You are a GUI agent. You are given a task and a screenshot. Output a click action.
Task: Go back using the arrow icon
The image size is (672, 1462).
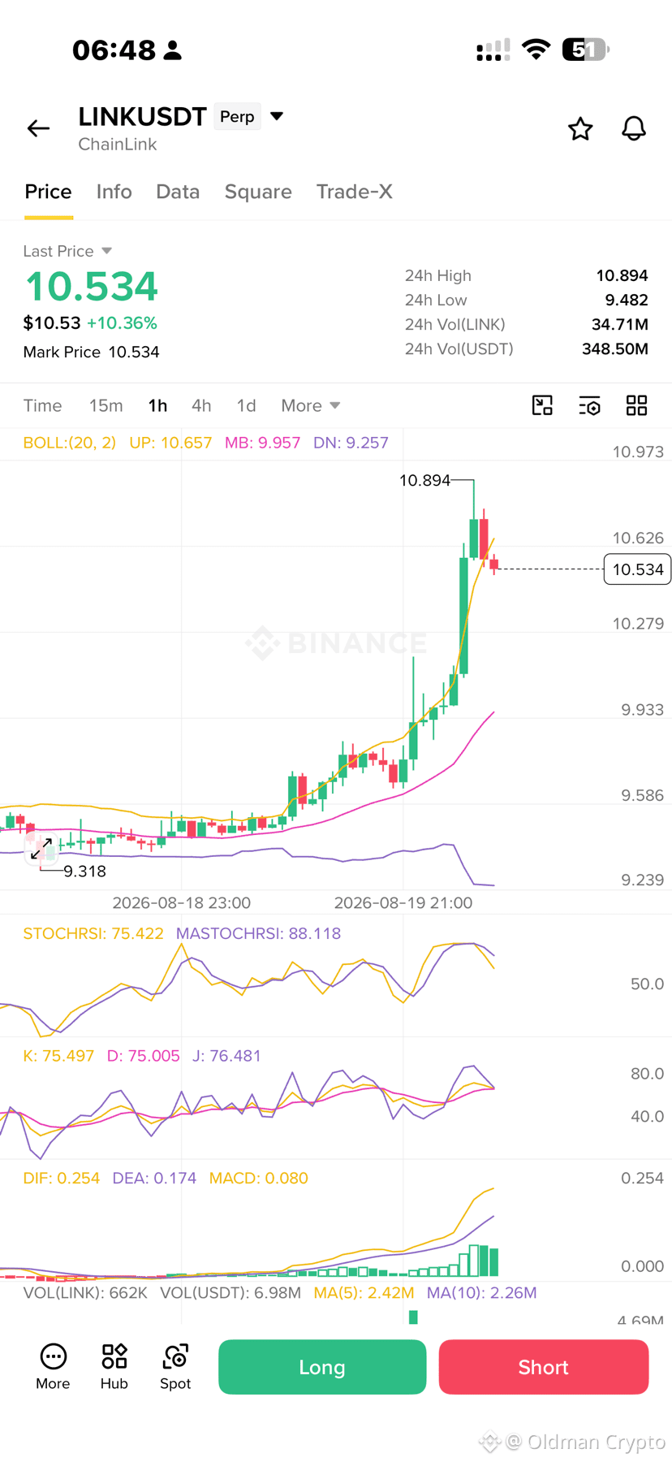(x=38, y=128)
